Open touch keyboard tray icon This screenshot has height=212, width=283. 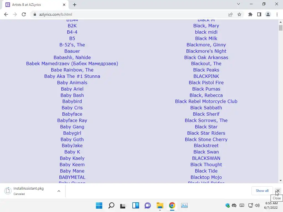click(242, 205)
